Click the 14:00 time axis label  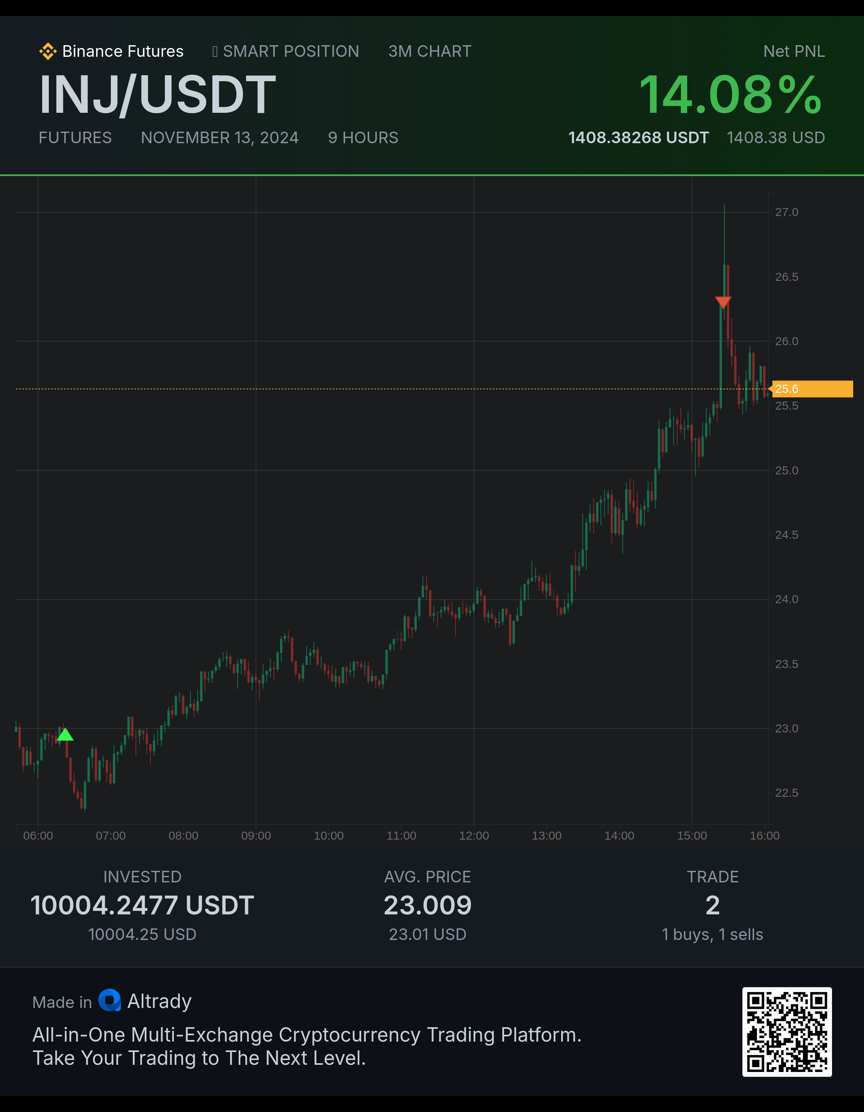point(619,836)
